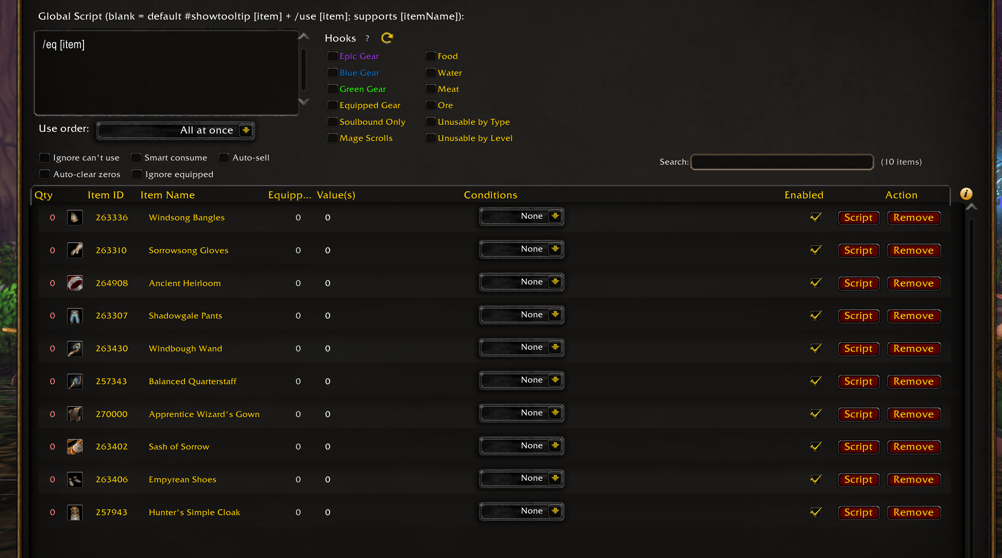Click the Empyrean Shoes item icon
This screenshot has height=558, width=1002.
pyautogui.click(x=75, y=479)
